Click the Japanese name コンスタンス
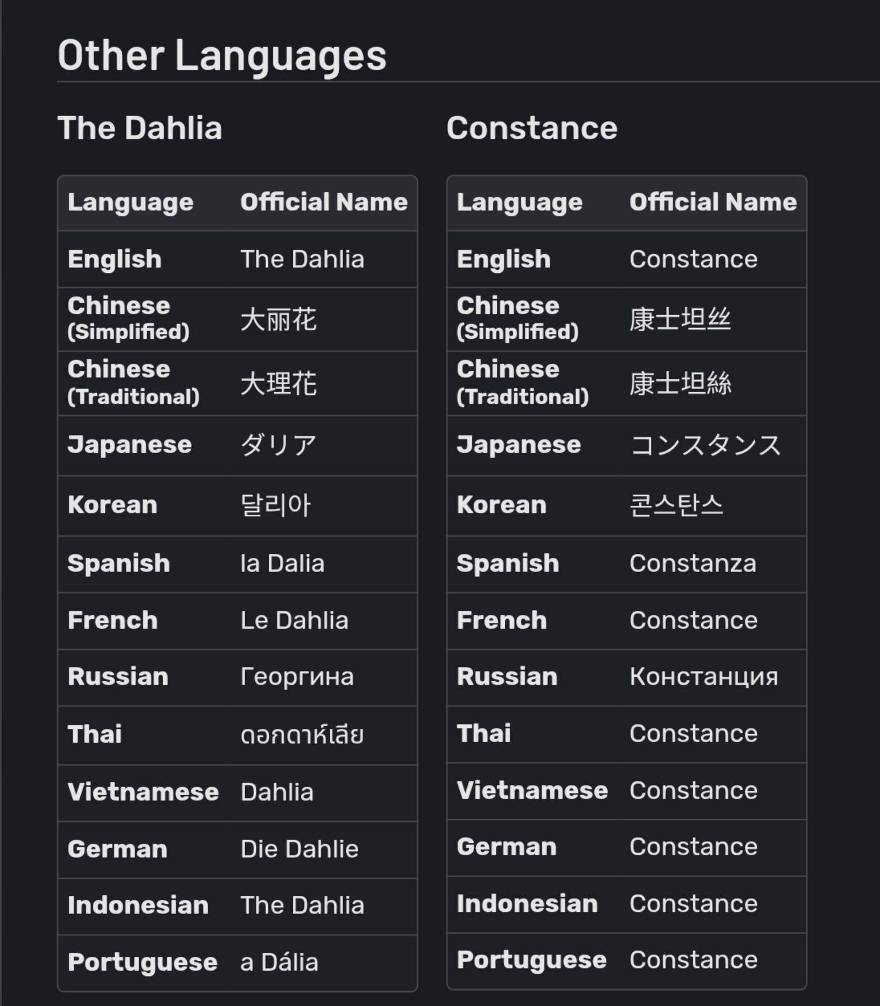This screenshot has width=880, height=1006. coord(705,445)
